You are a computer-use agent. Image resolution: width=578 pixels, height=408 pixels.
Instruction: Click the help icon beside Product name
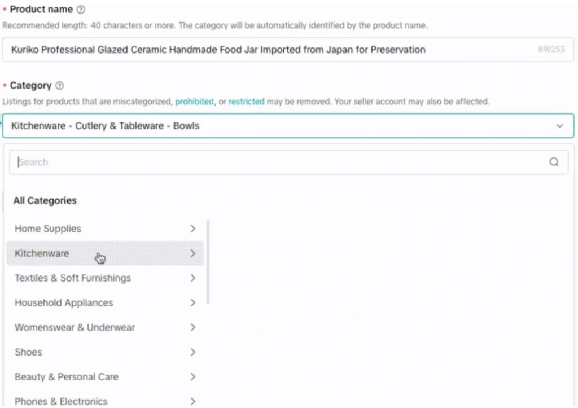pos(81,10)
